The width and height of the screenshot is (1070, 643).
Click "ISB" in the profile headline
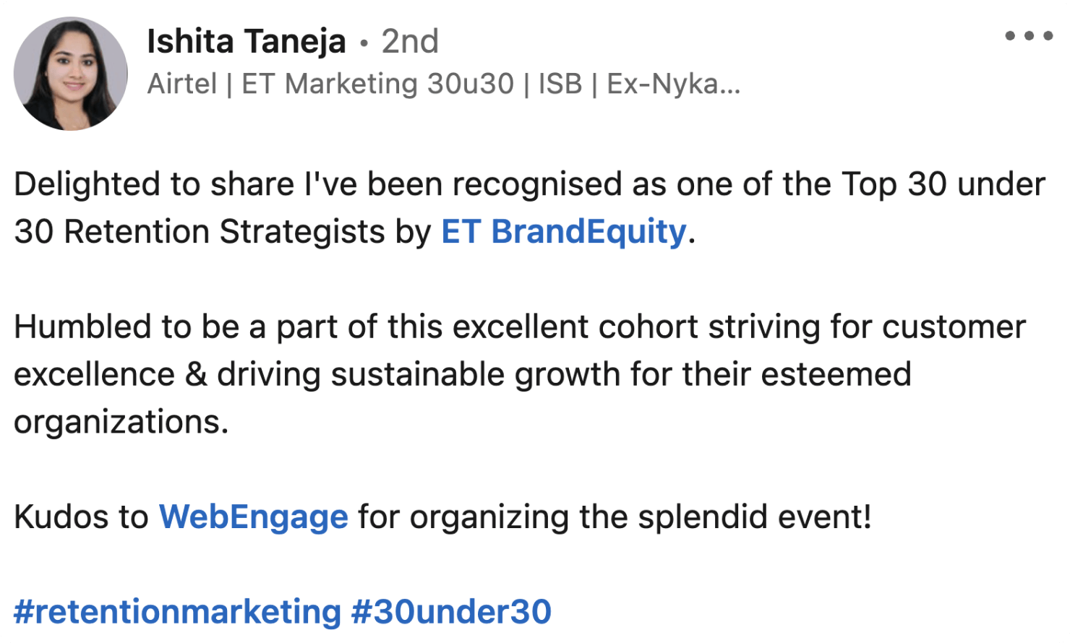[560, 84]
